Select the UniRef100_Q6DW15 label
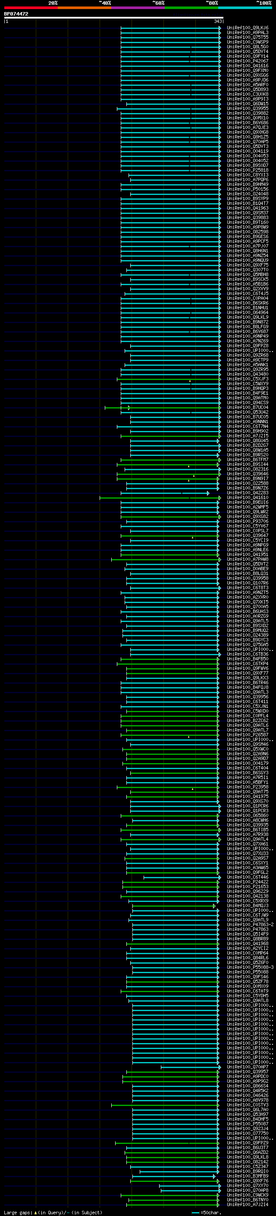 pyautogui.click(x=248, y=104)
